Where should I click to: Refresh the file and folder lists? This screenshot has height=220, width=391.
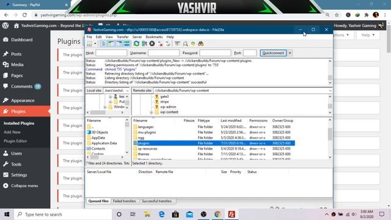coord(136,43)
